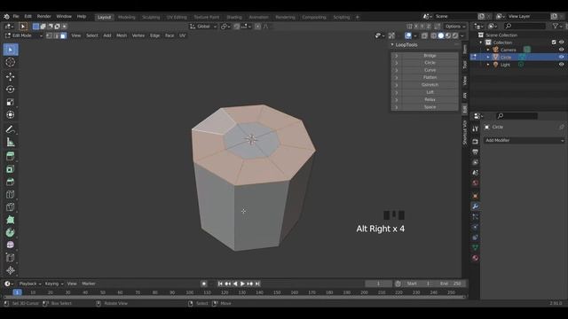Open the File menu
The height and width of the screenshot is (319, 568).
16,17
